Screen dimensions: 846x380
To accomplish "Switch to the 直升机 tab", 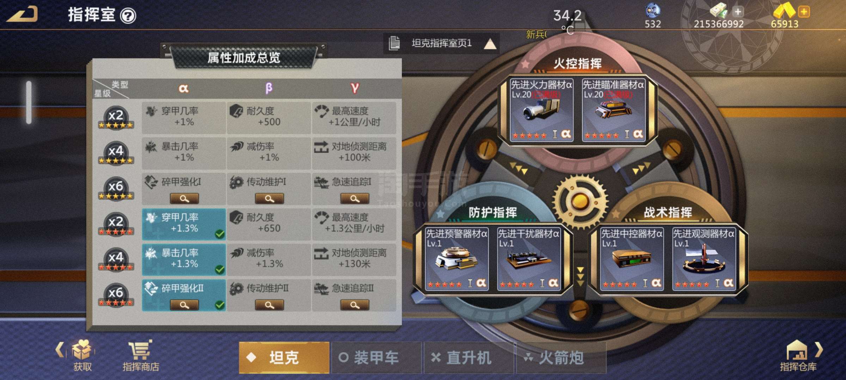I will pos(469,358).
